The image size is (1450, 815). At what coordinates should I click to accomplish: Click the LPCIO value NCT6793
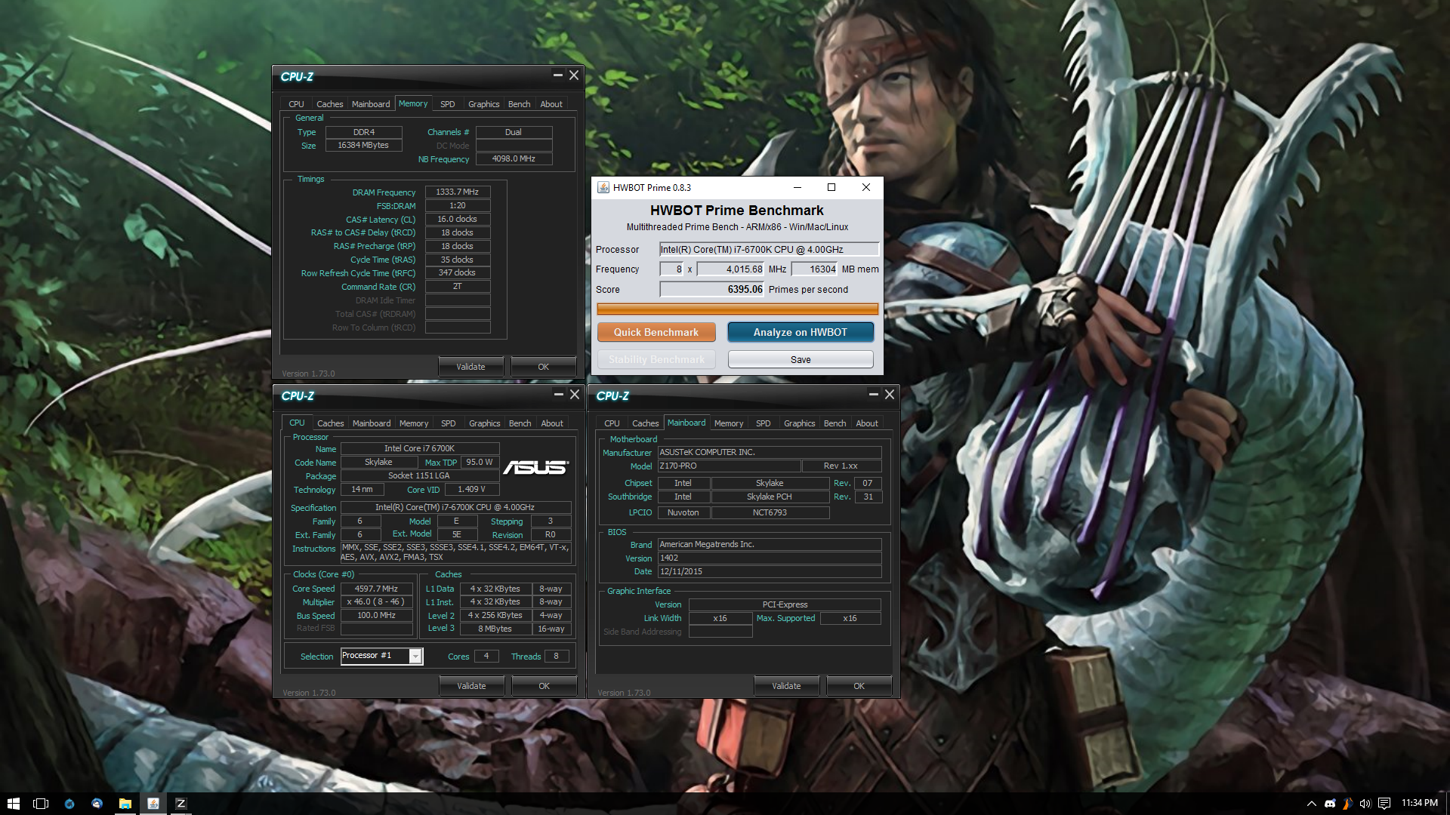770,513
